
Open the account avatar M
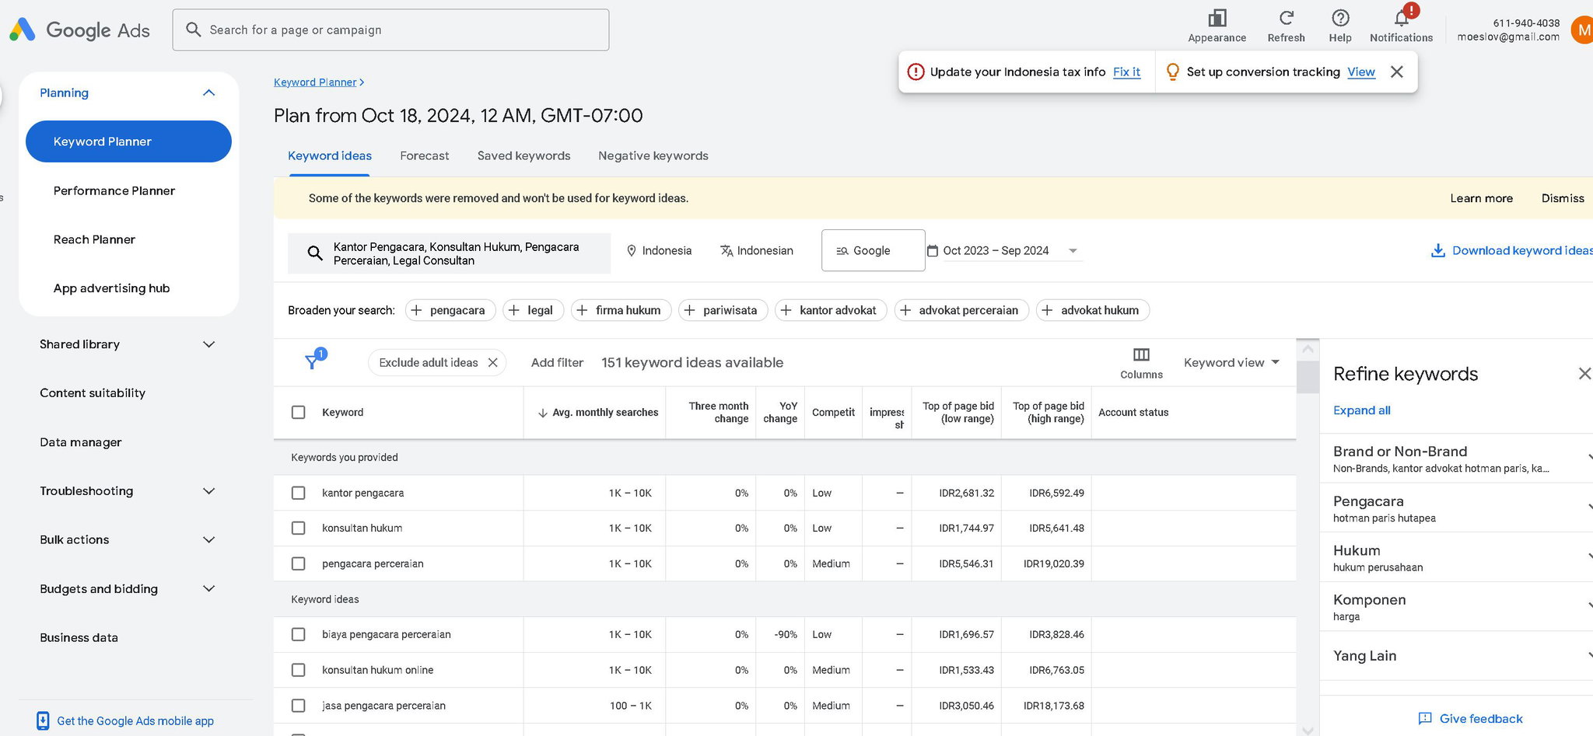click(1582, 30)
